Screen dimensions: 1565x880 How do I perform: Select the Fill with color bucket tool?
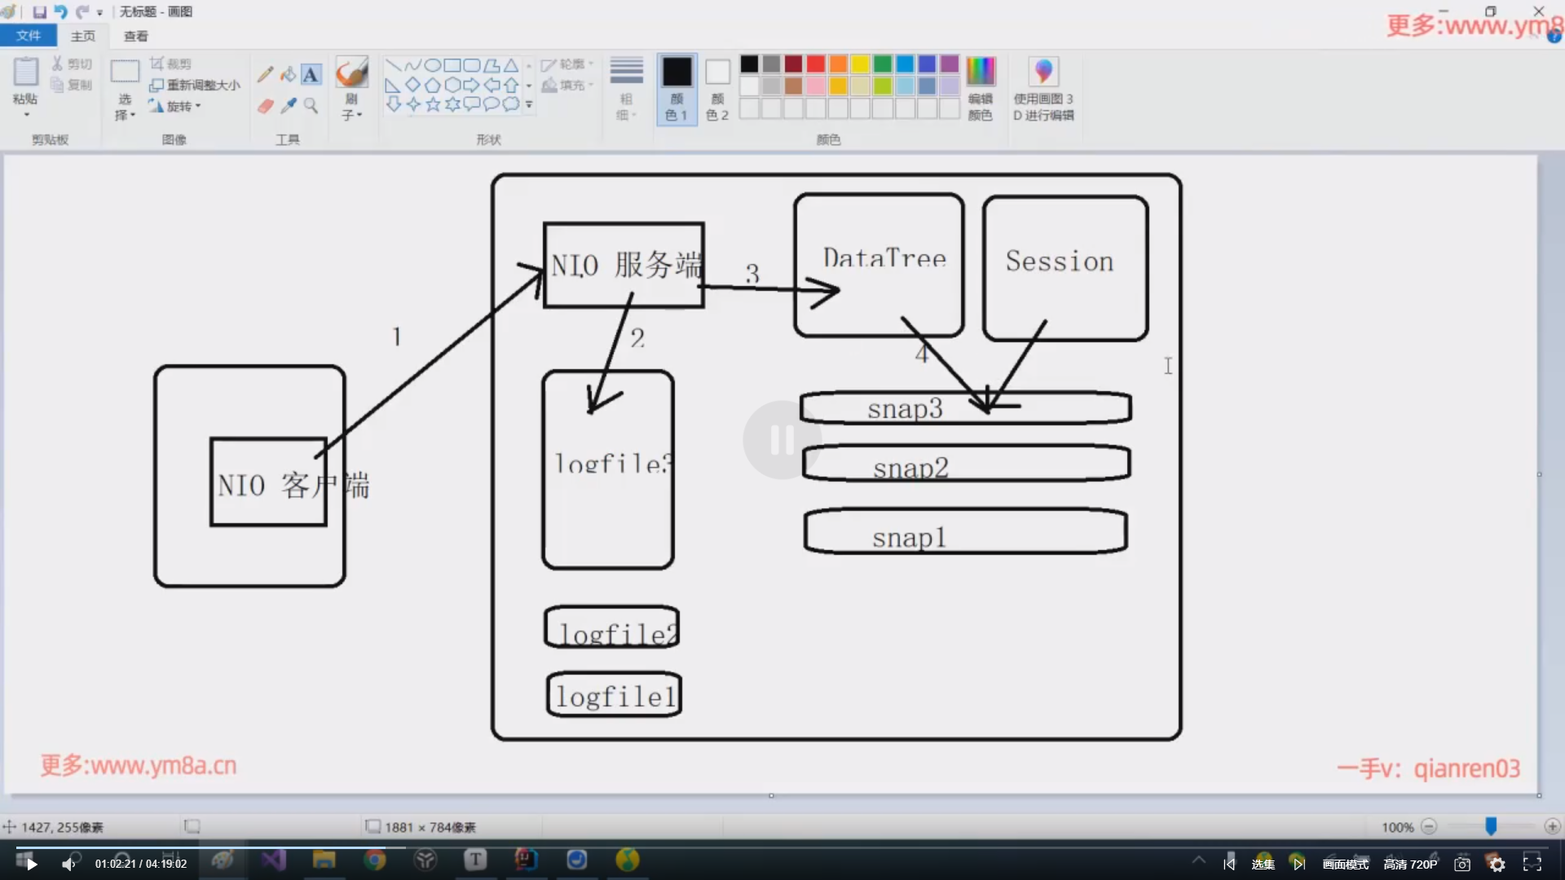[288, 75]
